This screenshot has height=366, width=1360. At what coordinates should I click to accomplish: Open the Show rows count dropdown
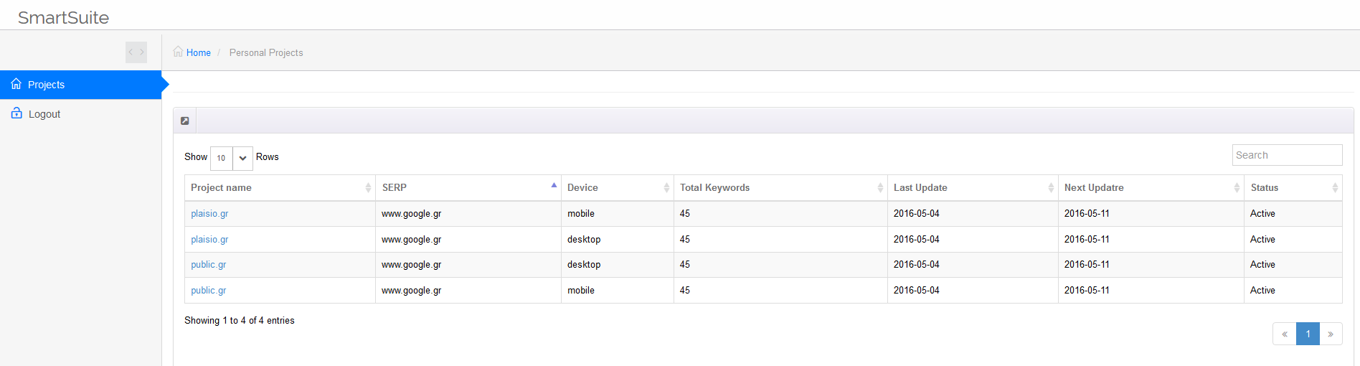(231, 158)
